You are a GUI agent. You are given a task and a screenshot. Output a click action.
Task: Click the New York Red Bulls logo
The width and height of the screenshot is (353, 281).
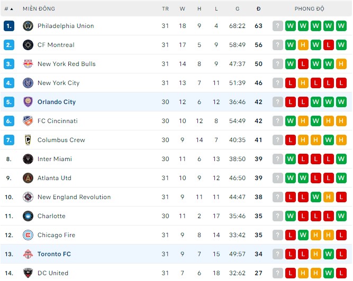(28, 64)
